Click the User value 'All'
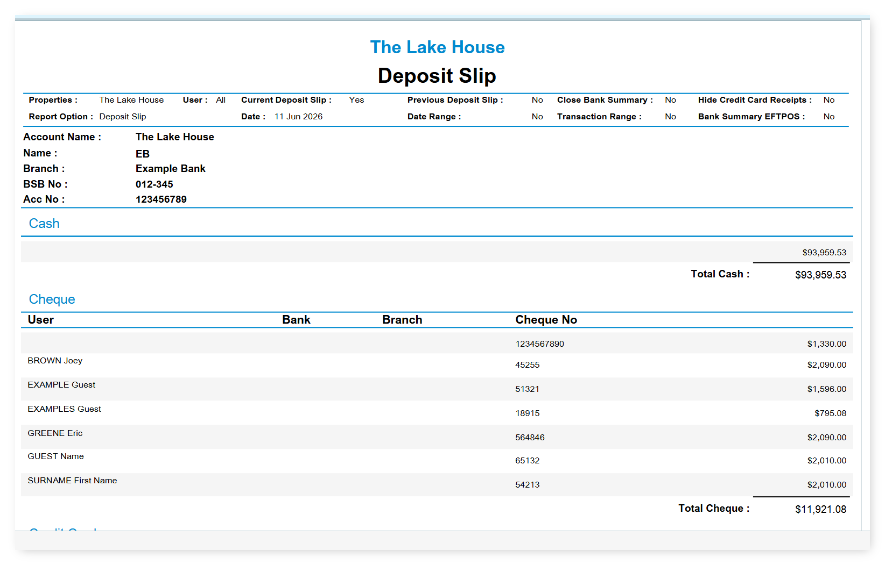Image resolution: width=885 pixels, height=565 pixels. [x=221, y=100]
